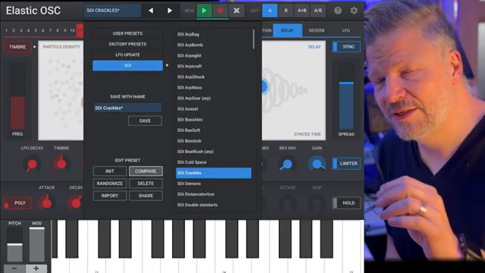Click the ATTACK knob
The height and width of the screenshot is (273, 485).
(x=47, y=202)
